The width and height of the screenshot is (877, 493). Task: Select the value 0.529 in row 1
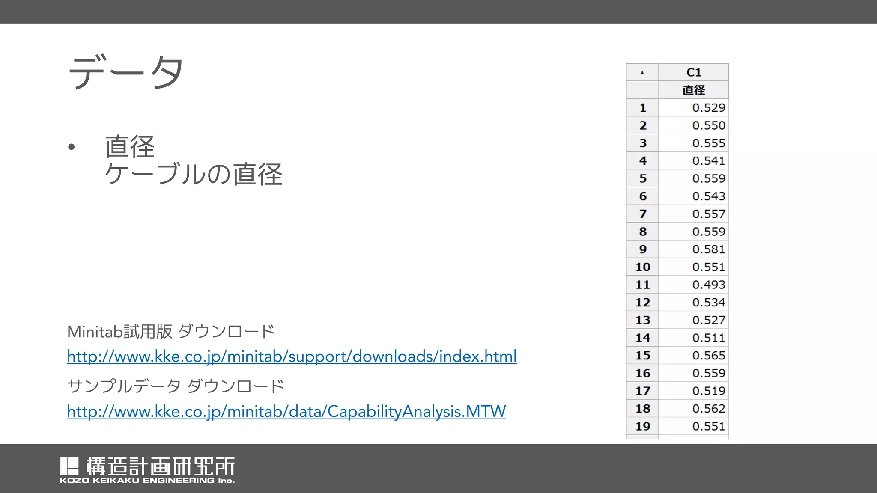pos(693,107)
